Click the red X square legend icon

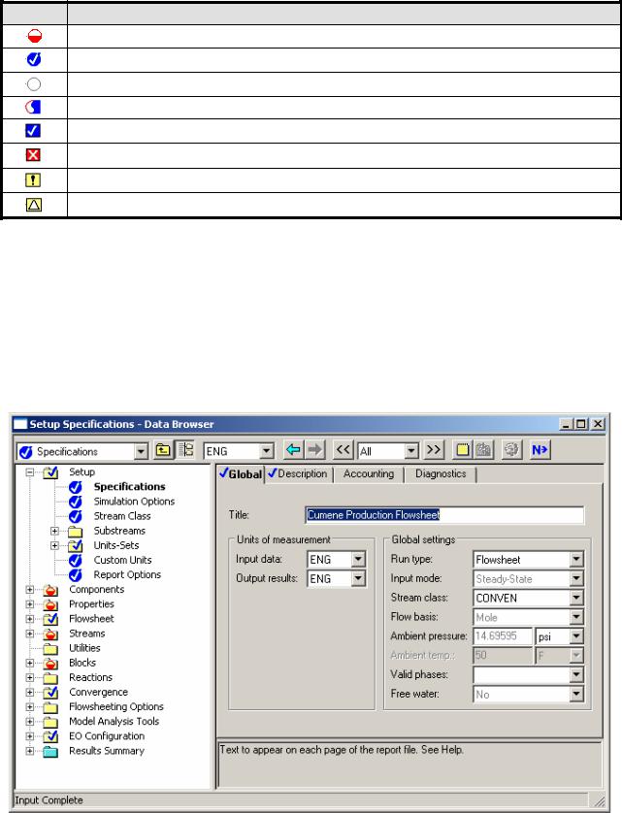[x=33, y=155]
